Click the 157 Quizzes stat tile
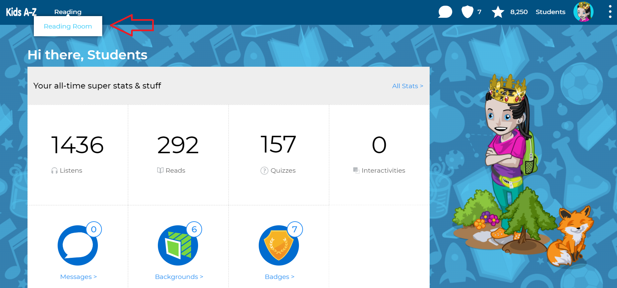This screenshot has width=617, height=288. click(x=279, y=154)
